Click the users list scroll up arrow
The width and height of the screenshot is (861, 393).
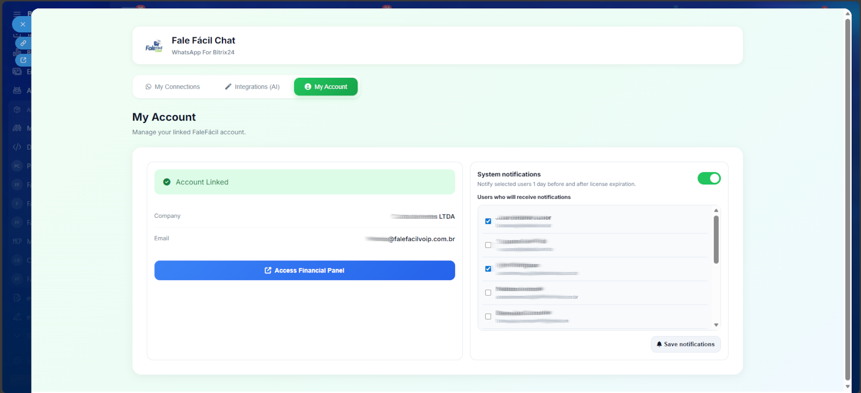[716, 211]
